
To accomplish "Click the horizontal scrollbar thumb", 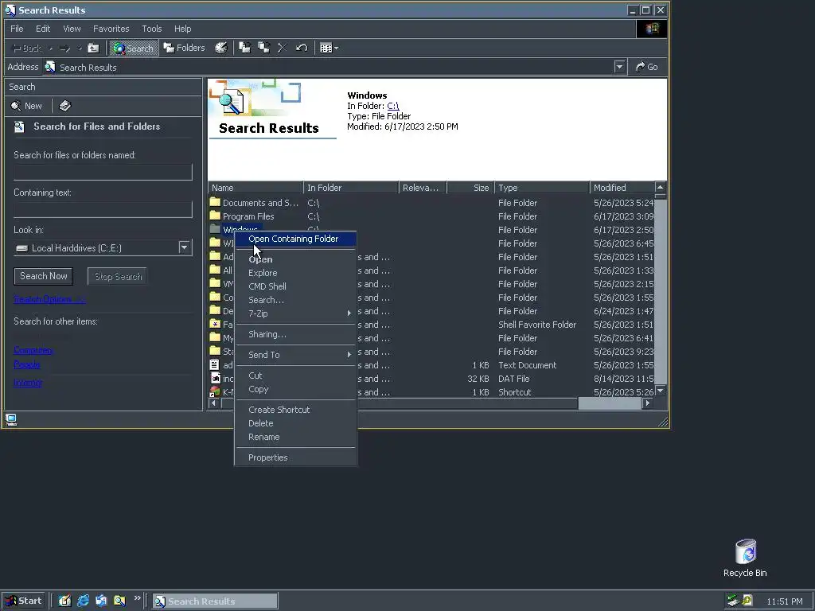I will [x=610, y=403].
